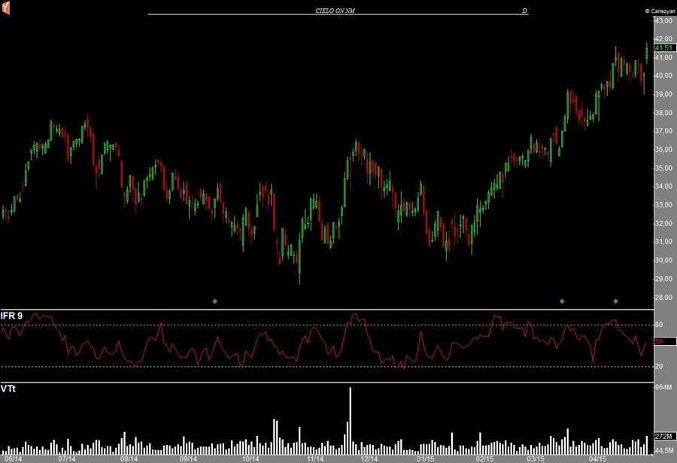Image resolution: width=677 pixels, height=463 pixels.
Task: Select the IFR 9 indicator label
Action: point(12,316)
